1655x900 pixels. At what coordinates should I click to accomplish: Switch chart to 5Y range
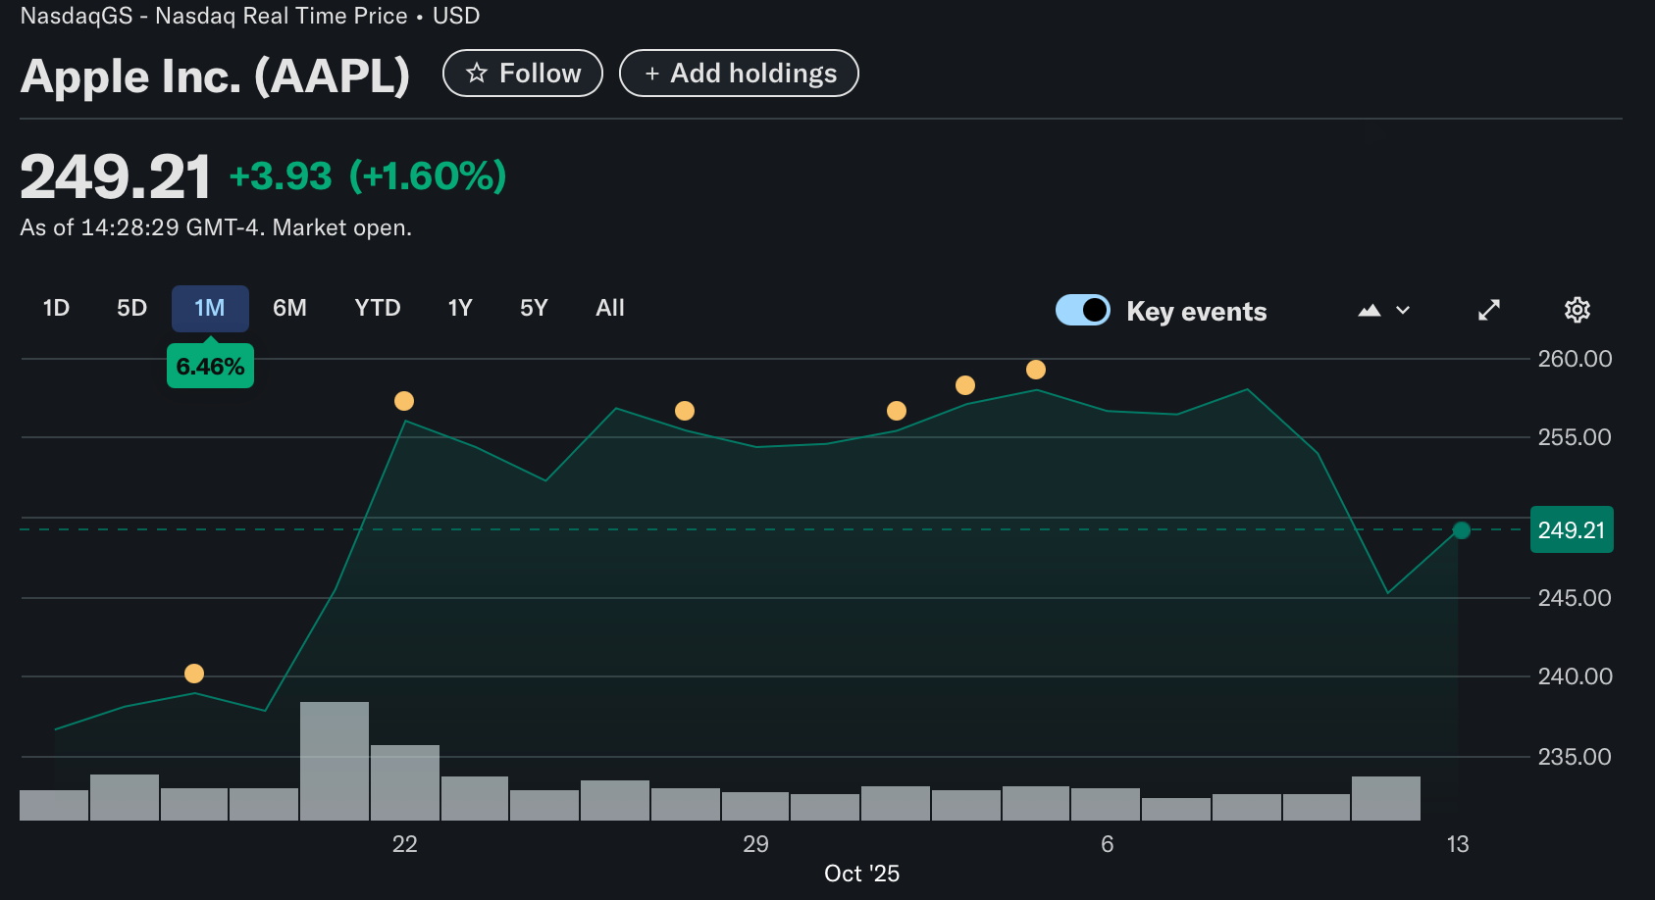click(x=534, y=308)
